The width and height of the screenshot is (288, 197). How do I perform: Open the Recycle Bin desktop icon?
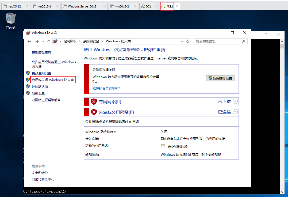[11, 21]
